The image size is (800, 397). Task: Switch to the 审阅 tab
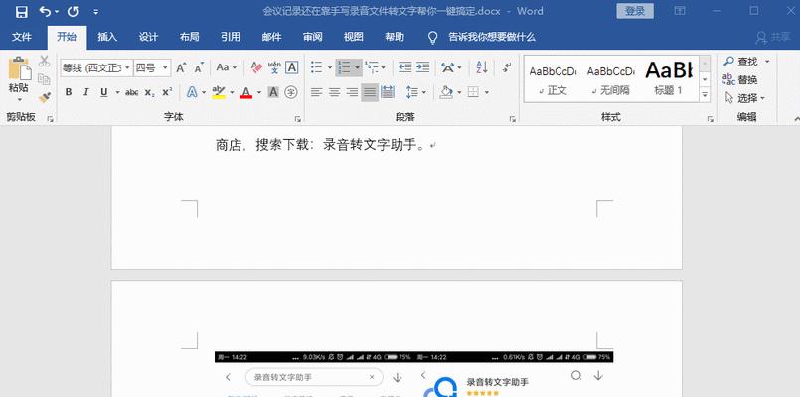tap(312, 37)
